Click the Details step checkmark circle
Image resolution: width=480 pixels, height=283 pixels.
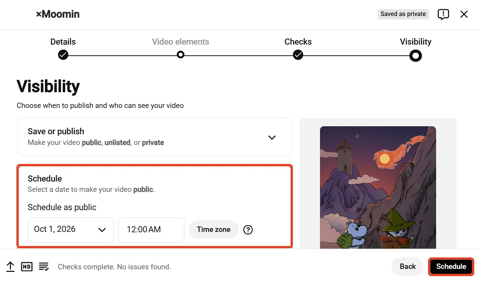pyautogui.click(x=63, y=55)
